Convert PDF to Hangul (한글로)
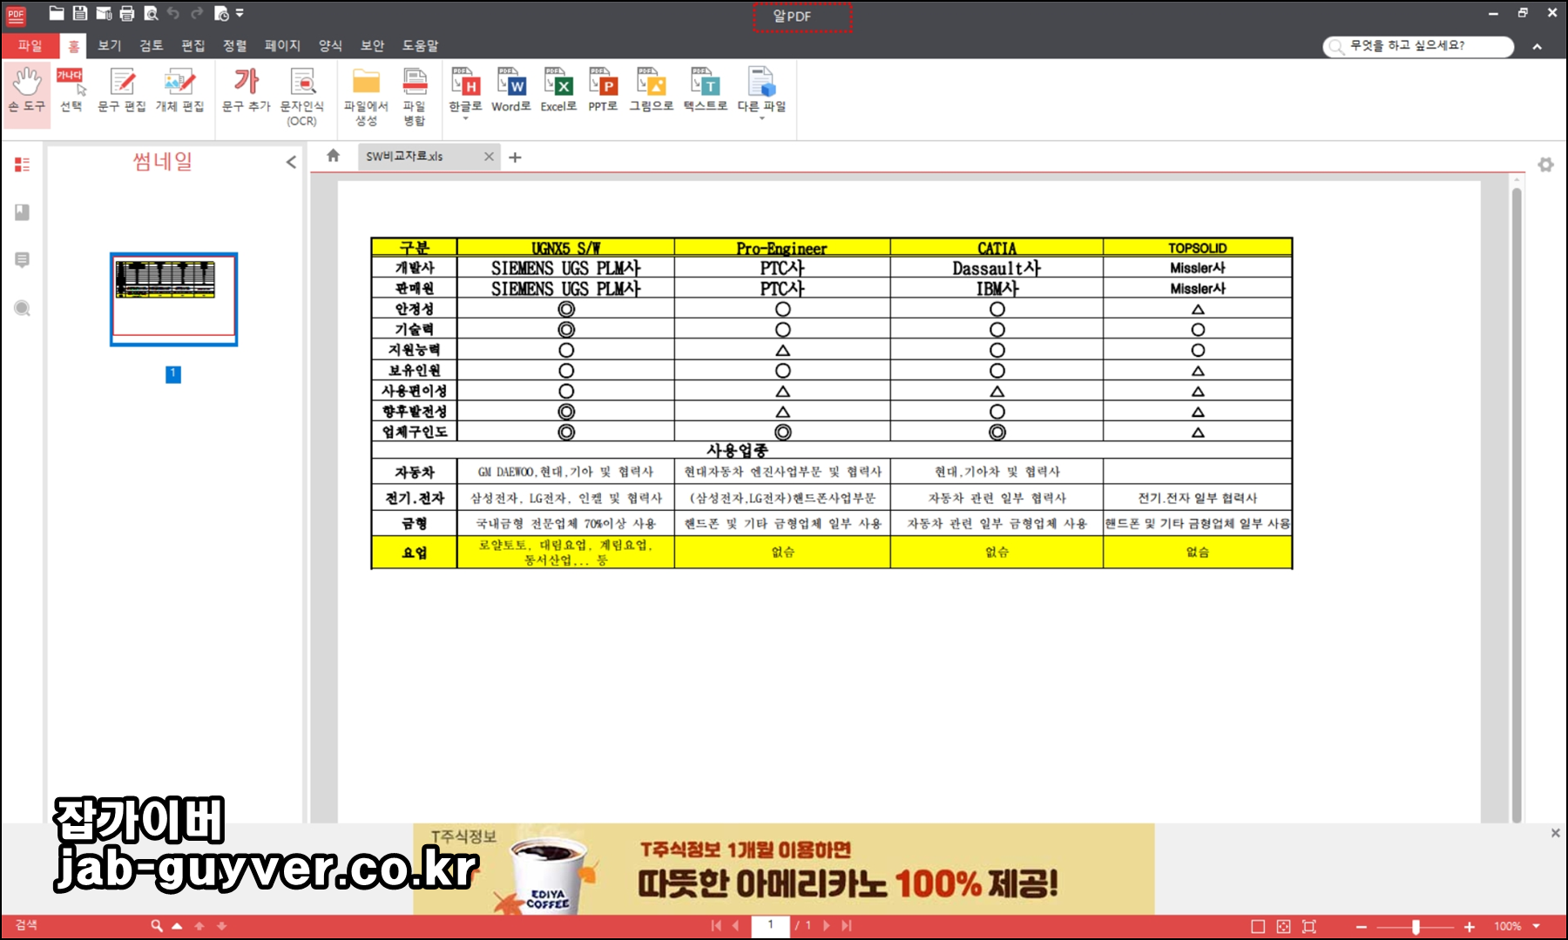1568x940 pixels. point(465,91)
